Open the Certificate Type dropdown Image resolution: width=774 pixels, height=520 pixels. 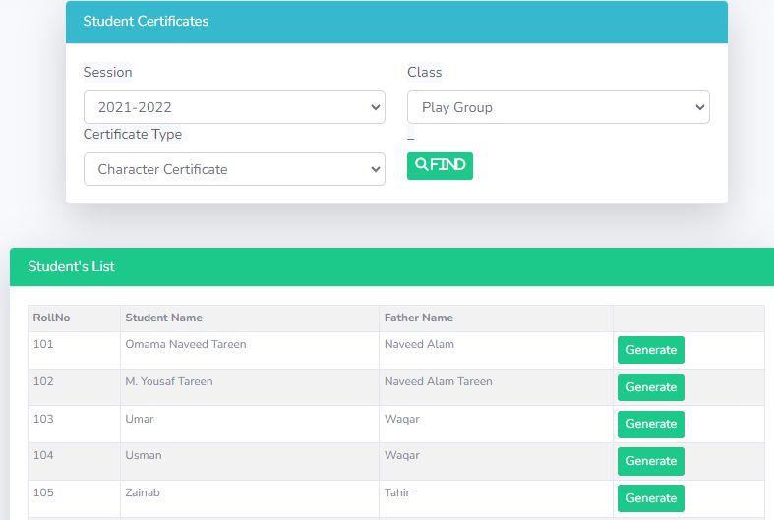click(233, 169)
